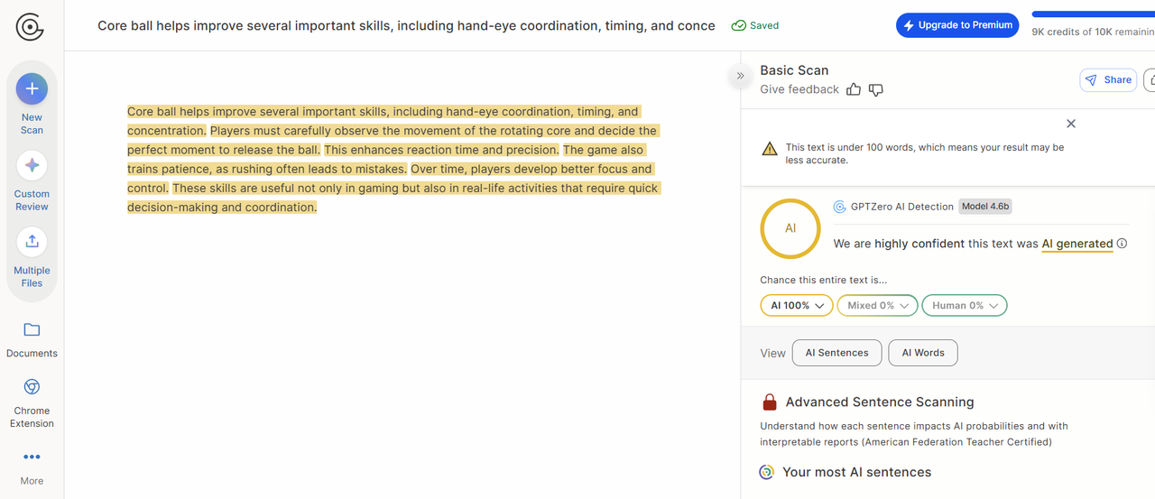1155x499 pixels.
Task: Click the document title field
Action: (406, 26)
